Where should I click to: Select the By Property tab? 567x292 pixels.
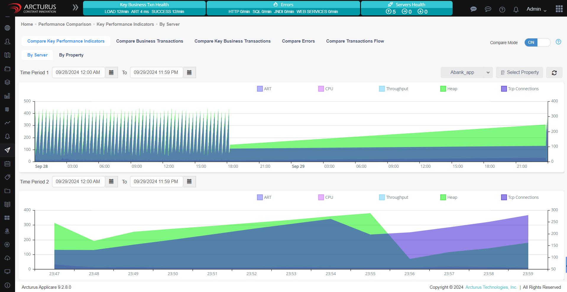71,55
